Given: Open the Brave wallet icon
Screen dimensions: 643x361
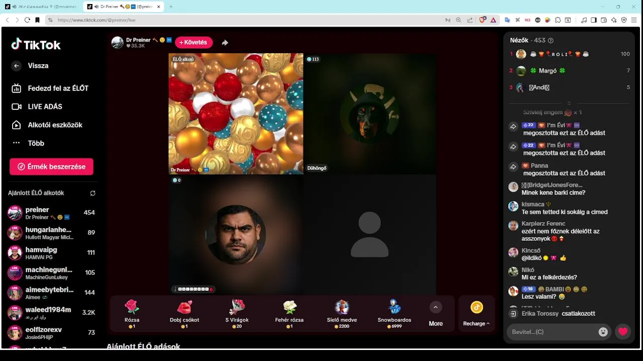Looking at the screenshot, I should click(x=604, y=20).
